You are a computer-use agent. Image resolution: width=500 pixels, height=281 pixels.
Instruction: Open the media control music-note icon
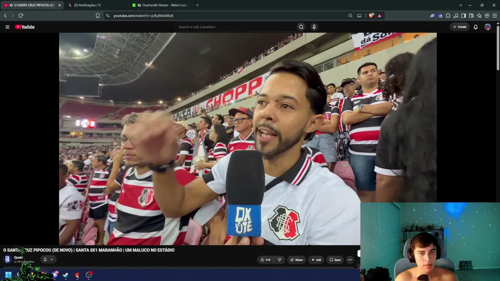[x=456, y=16]
